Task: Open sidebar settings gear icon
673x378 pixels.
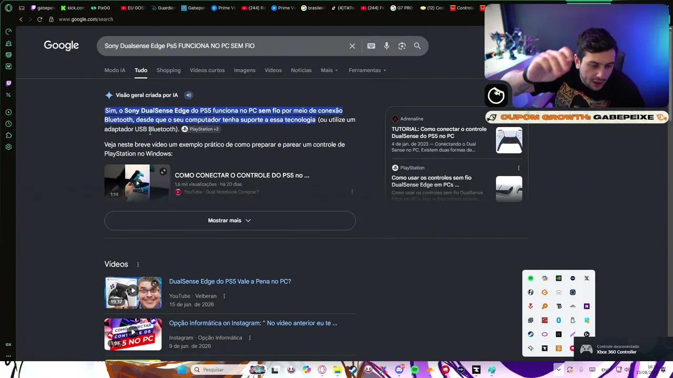Action: 8,147
